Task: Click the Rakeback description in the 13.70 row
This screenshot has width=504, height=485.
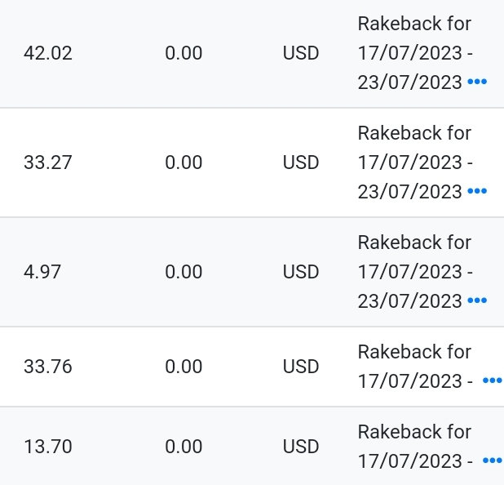Action: tap(414, 446)
